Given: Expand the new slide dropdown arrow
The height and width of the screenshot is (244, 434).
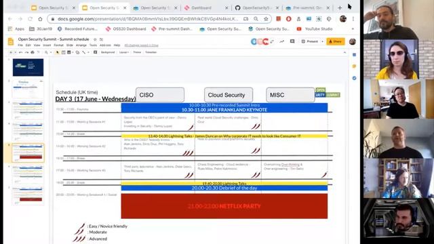Looking at the screenshot, I should point(15,52).
